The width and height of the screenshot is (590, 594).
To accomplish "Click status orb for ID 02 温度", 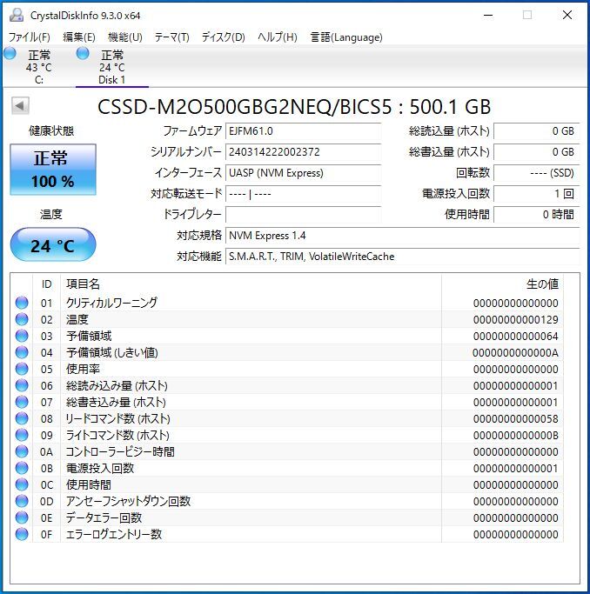I will (22, 319).
